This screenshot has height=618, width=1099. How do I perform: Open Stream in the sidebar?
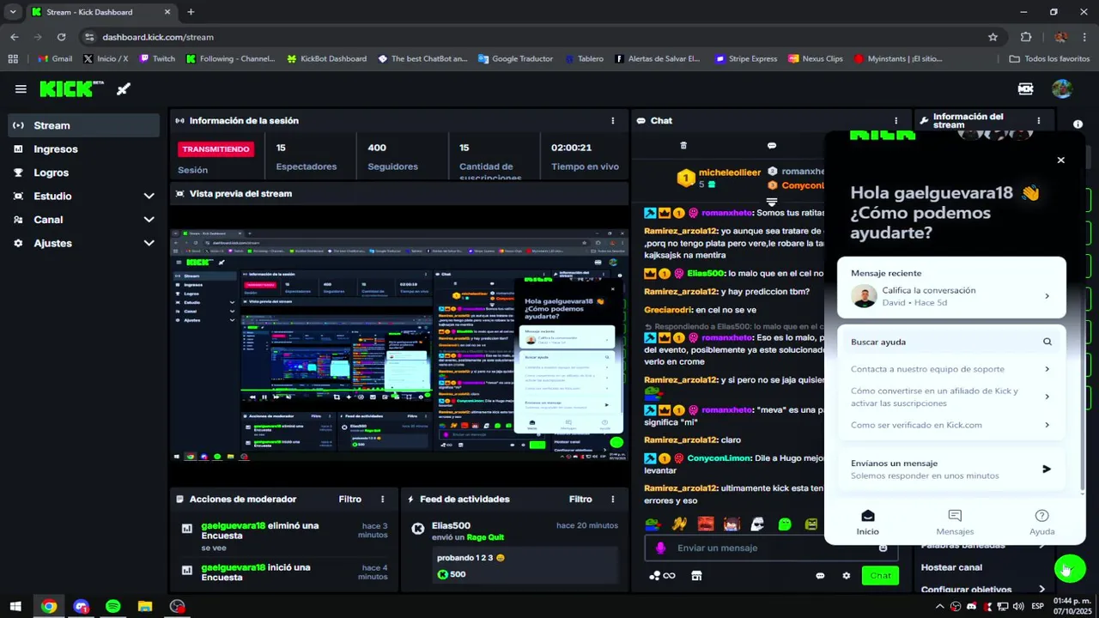[84, 125]
